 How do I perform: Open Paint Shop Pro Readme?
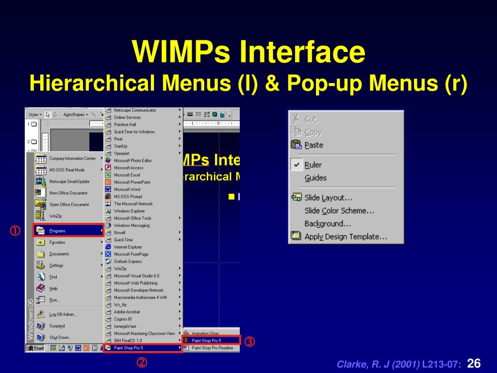[x=212, y=348]
